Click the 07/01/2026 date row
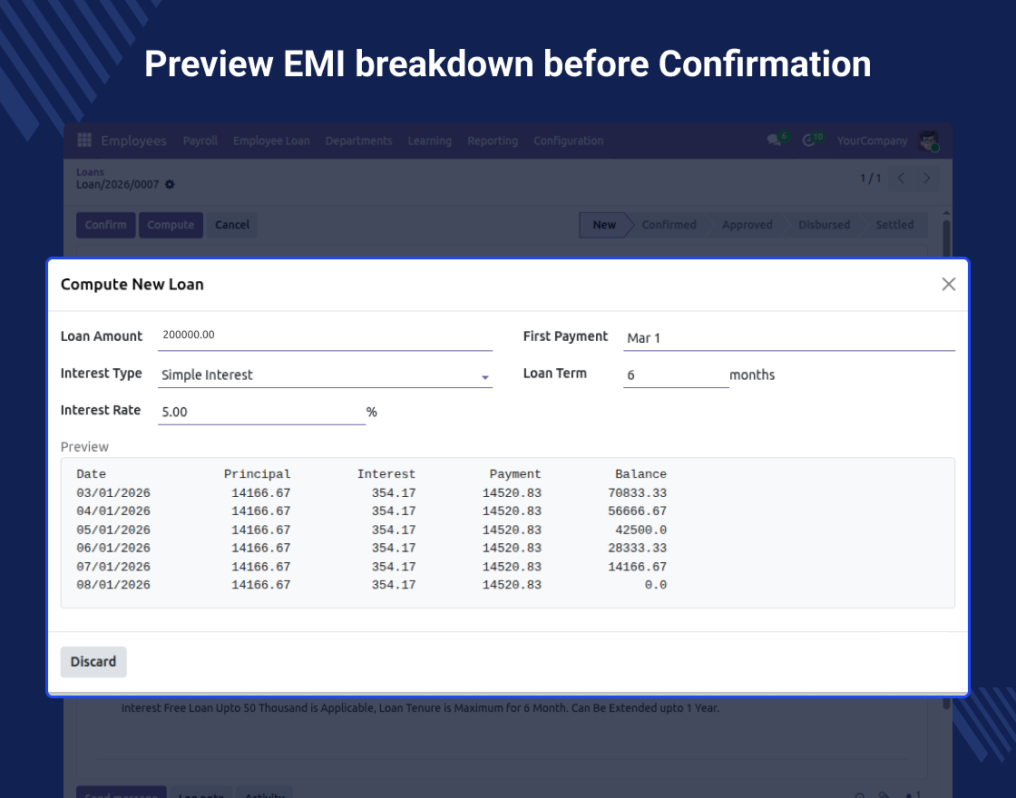Viewport: 1016px width, 798px height. pyautogui.click(x=371, y=567)
